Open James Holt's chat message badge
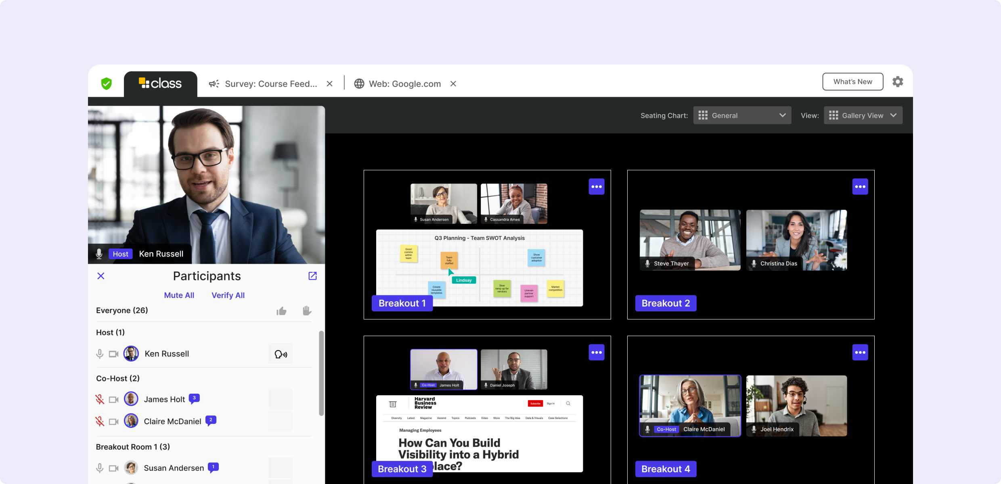This screenshot has width=1001, height=484. click(x=194, y=398)
